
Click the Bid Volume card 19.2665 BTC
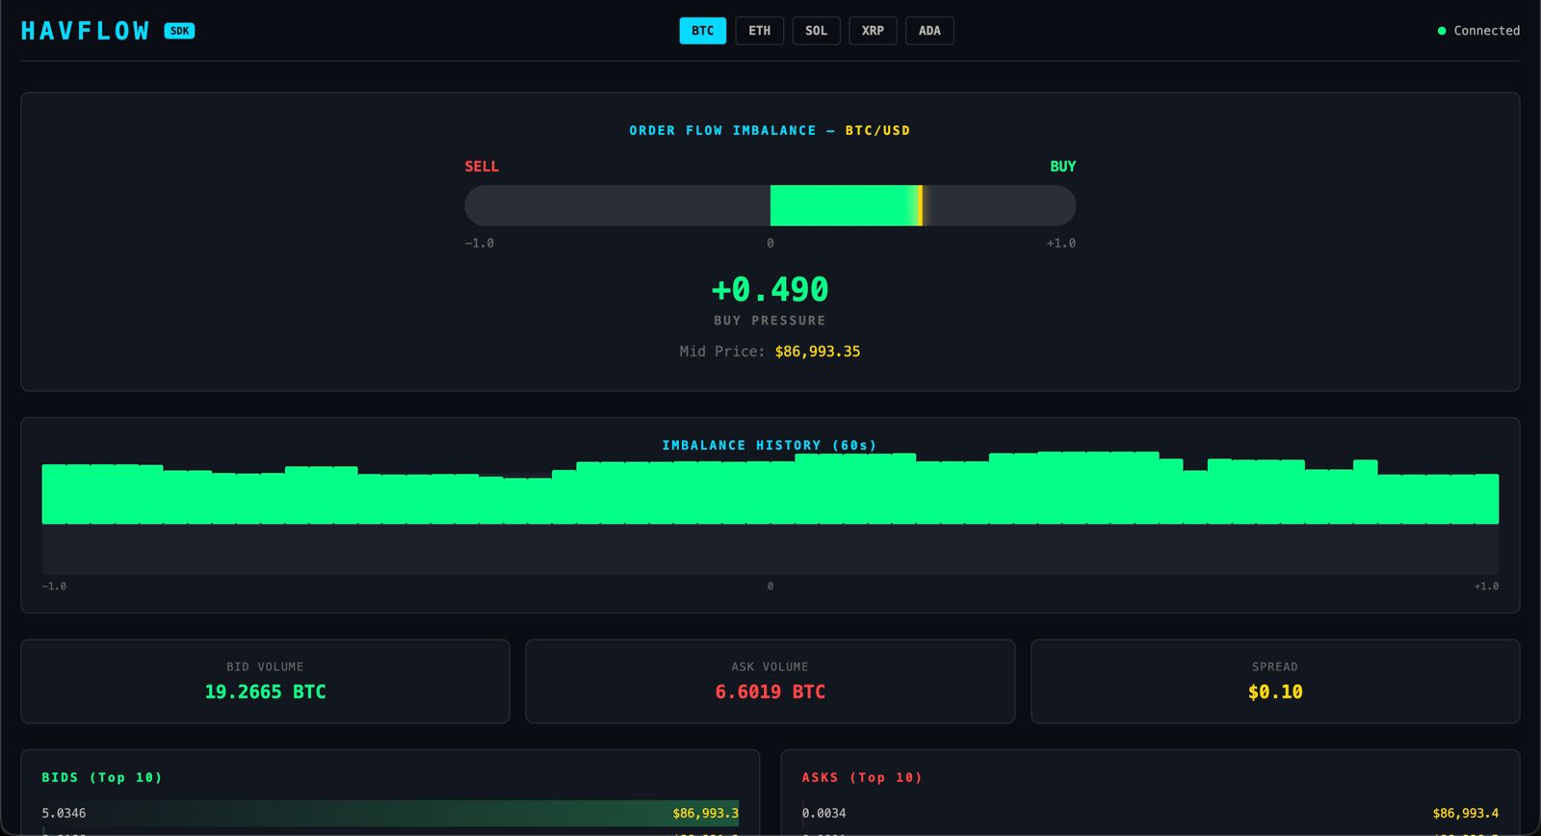point(265,681)
